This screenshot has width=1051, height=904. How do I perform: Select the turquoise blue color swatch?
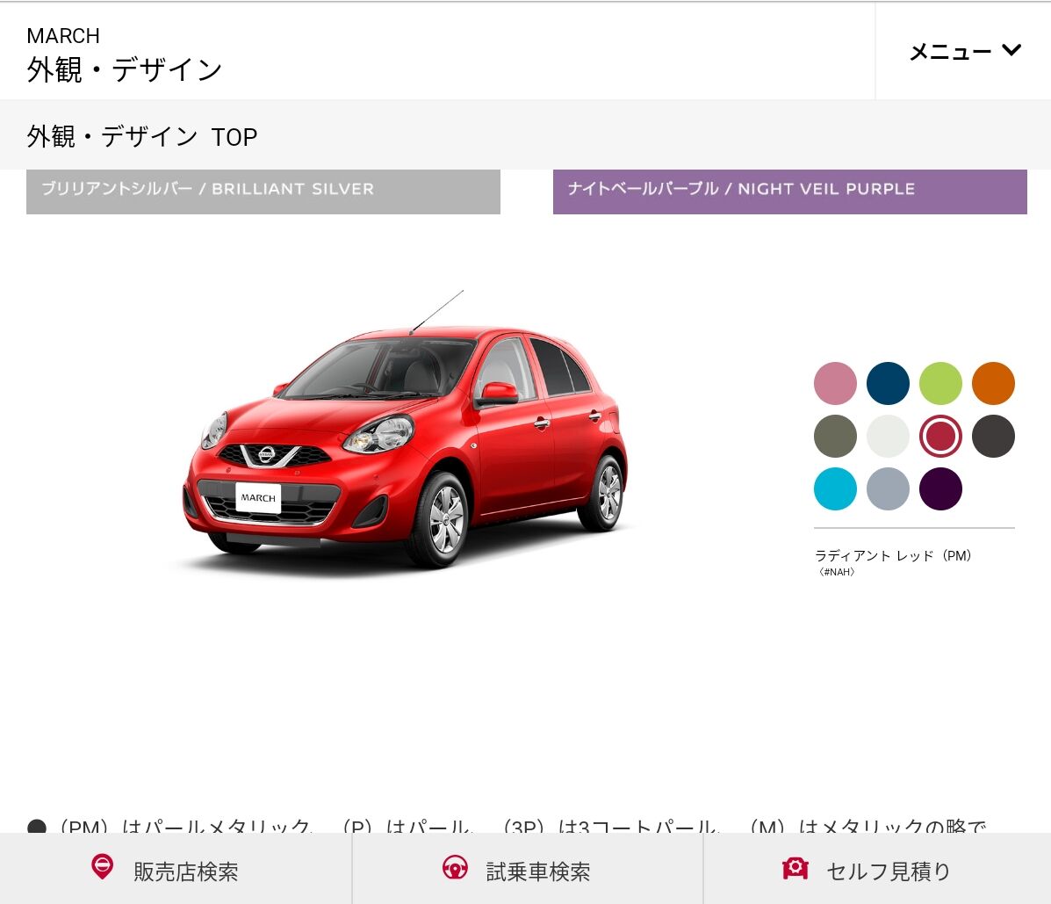click(835, 488)
